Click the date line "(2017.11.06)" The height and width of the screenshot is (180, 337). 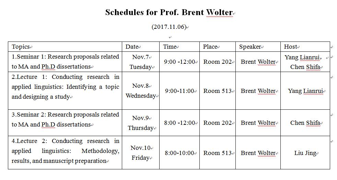pos(169,27)
